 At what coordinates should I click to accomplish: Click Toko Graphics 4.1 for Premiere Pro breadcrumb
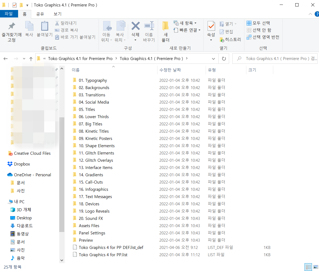(80, 59)
